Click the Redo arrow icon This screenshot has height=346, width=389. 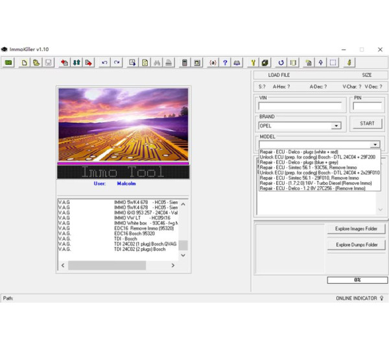[117, 63]
